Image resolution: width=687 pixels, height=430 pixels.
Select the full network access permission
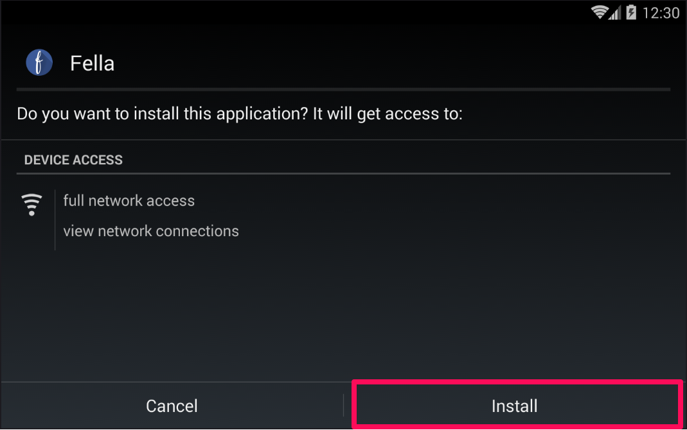pyautogui.click(x=129, y=201)
